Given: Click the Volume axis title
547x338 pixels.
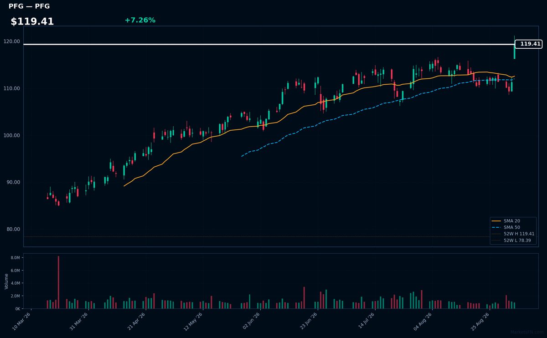Looking at the screenshot, I should [6, 281].
